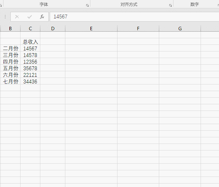The width and height of the screenshot is (219, 187).
Task: Select cell with value 22121
Action: (x=30, y=75)
